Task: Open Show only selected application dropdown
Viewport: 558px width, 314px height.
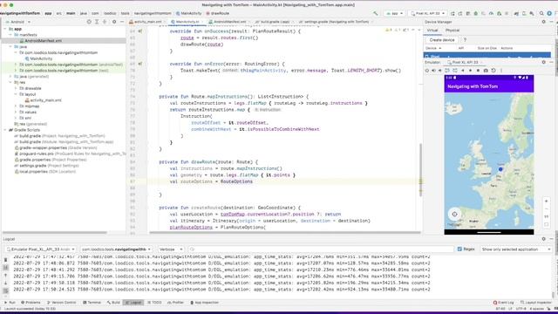Action: 515,249
